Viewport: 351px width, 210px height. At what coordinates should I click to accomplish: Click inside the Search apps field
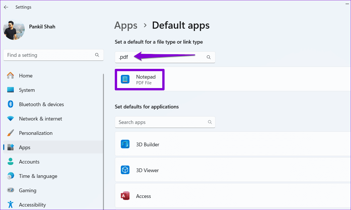[x=161, y=122]
